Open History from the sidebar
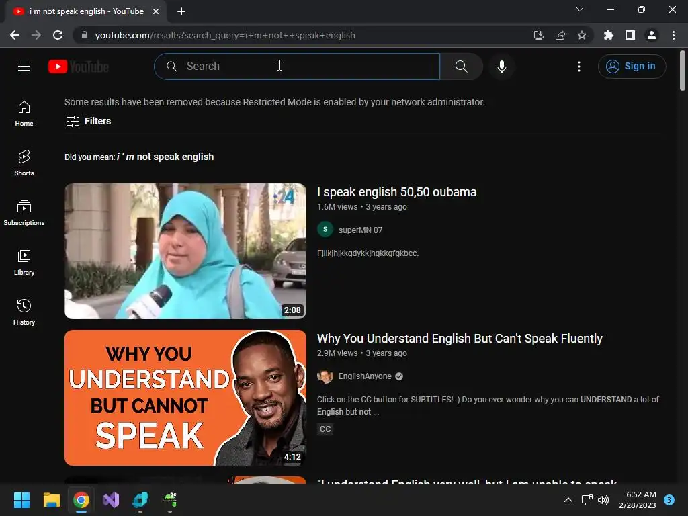 pyautogui.click(x=24, y=312)
